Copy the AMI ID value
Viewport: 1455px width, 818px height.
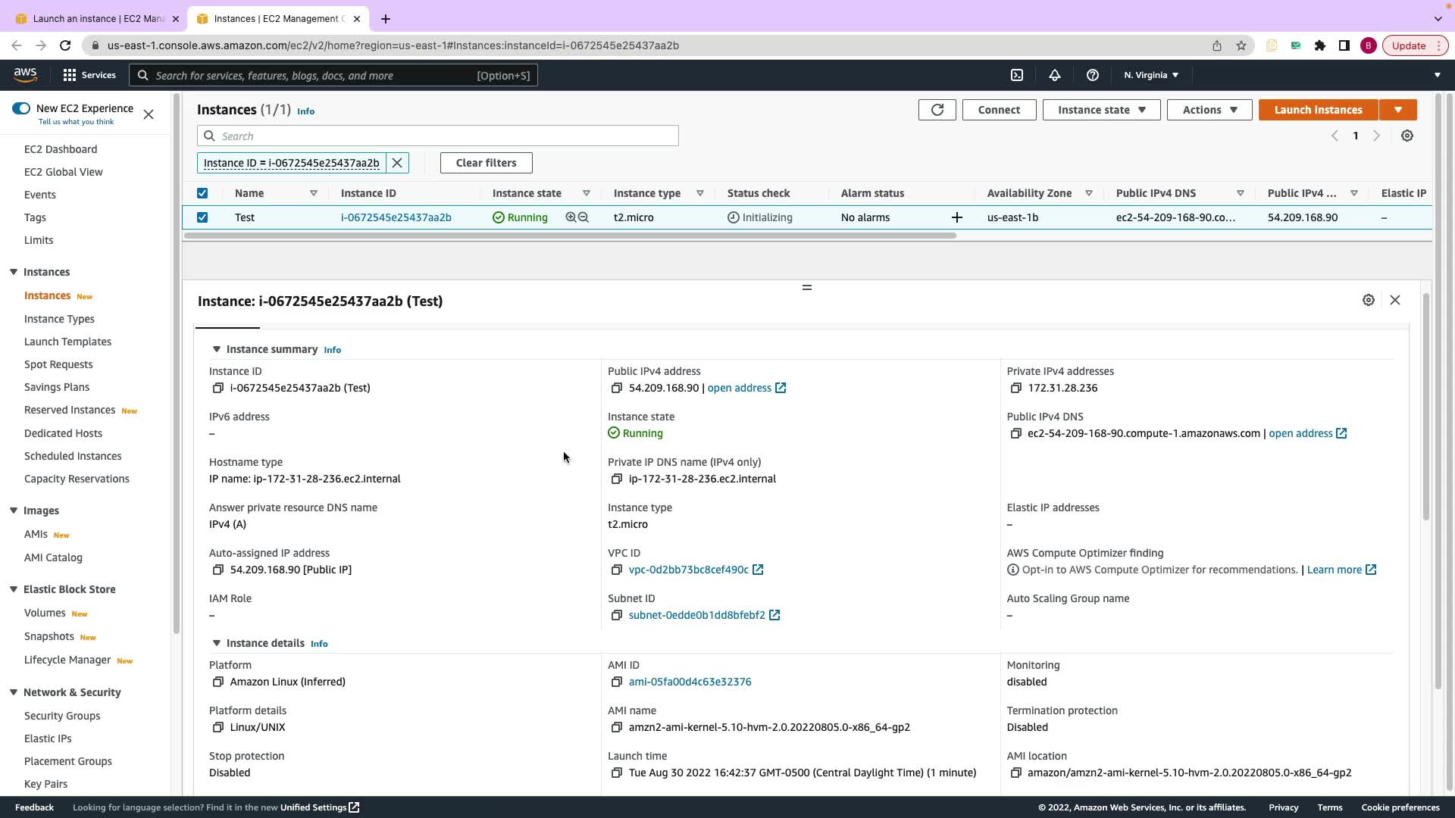coord(616,682)
